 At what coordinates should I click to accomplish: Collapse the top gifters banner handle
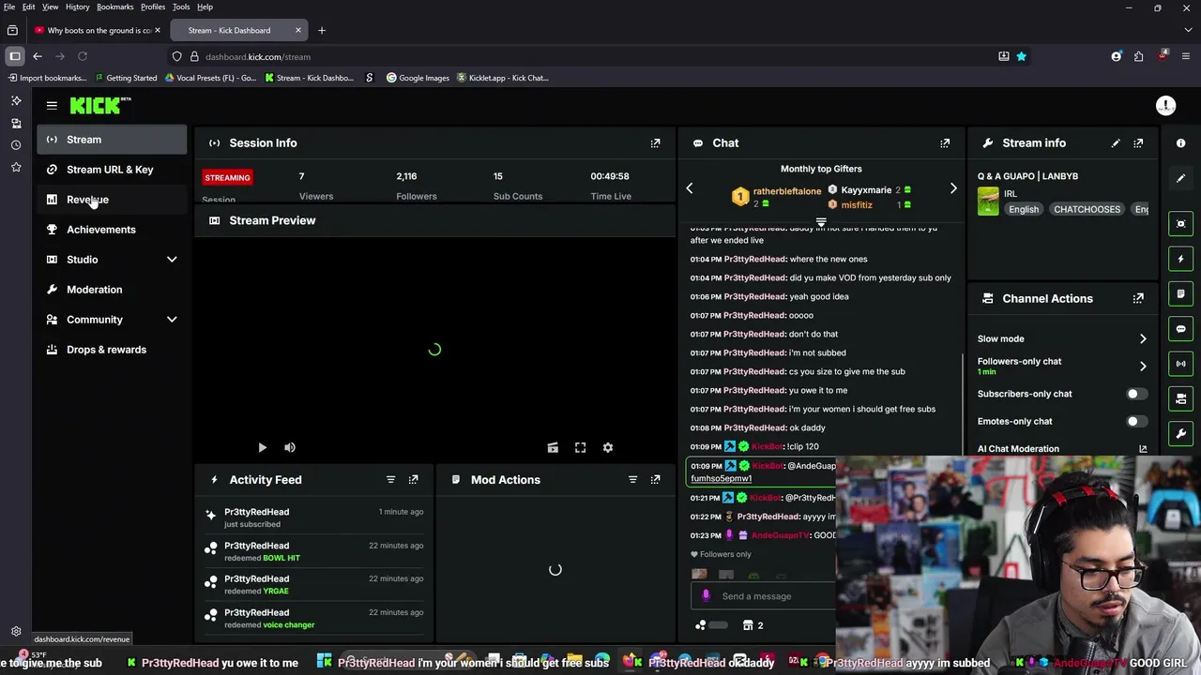tap(821, 222)
